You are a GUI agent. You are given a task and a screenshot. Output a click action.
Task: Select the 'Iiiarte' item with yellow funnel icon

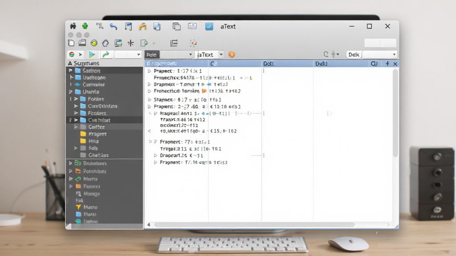(87, 207)
